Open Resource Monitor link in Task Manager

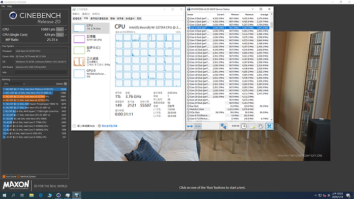[x=110, y=126]
